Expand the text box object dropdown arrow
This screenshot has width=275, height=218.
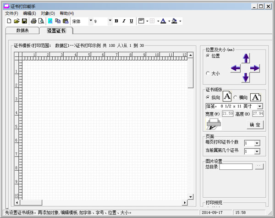tap(147, 21)
